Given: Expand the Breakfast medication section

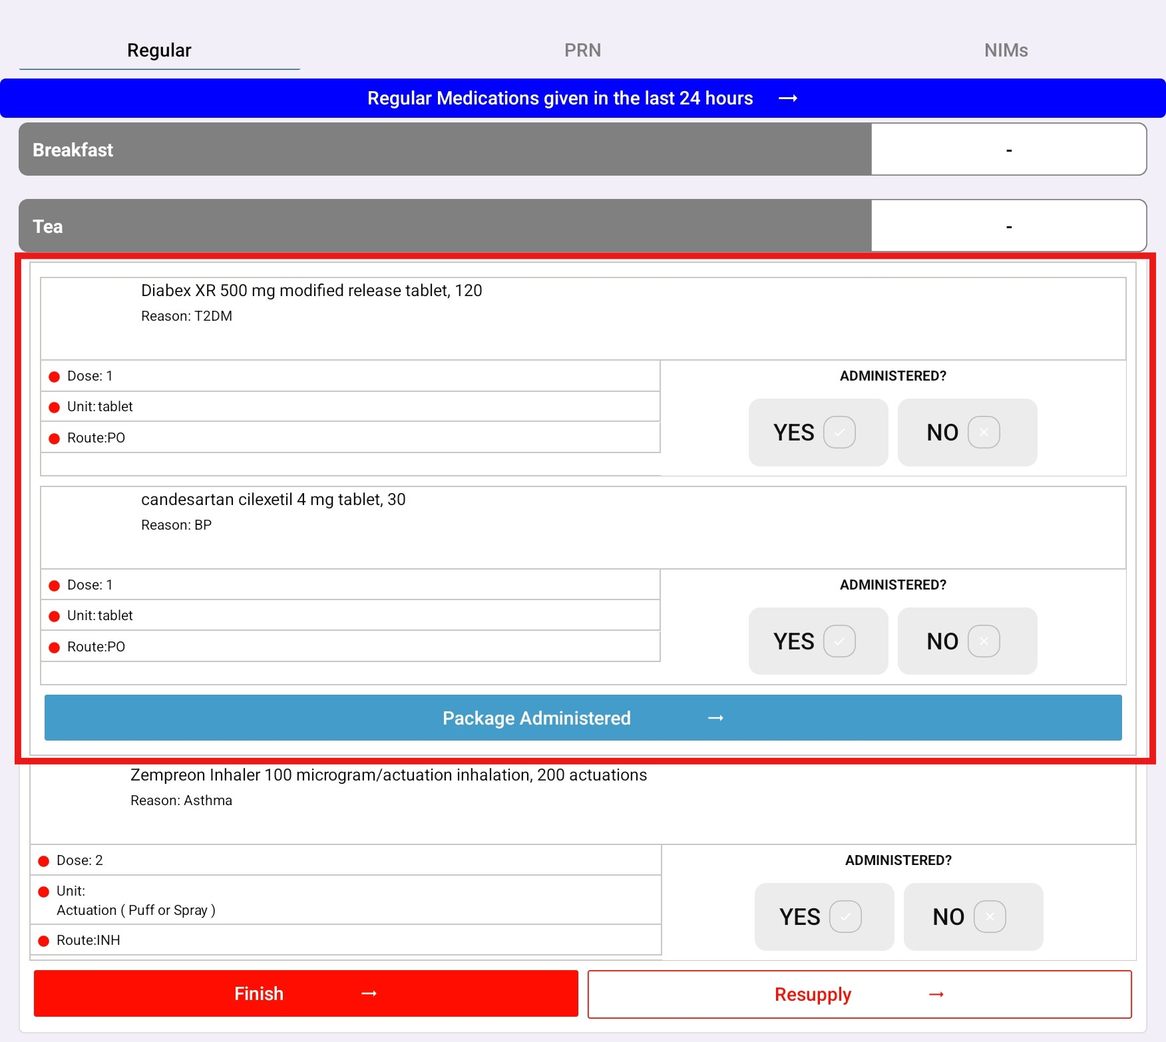Looking at the screenshot, I should (x=445, y=150).
